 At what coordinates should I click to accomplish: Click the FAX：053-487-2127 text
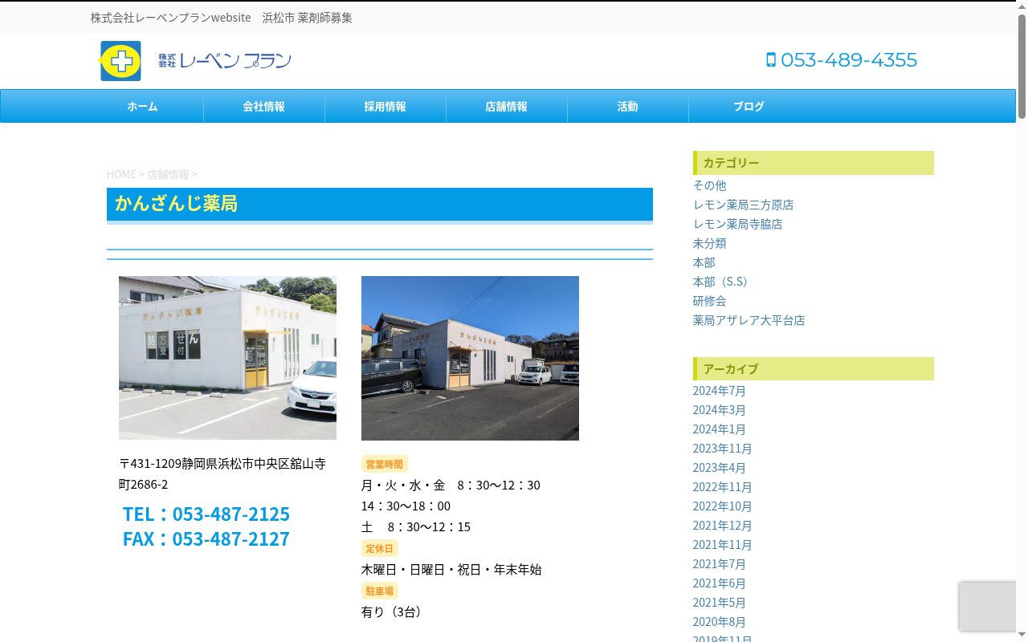[206, 538]
